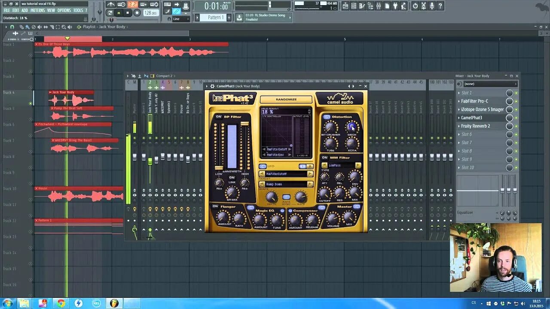
Task: Open the TOOLS menu
Action: click(x=78, y=10)
